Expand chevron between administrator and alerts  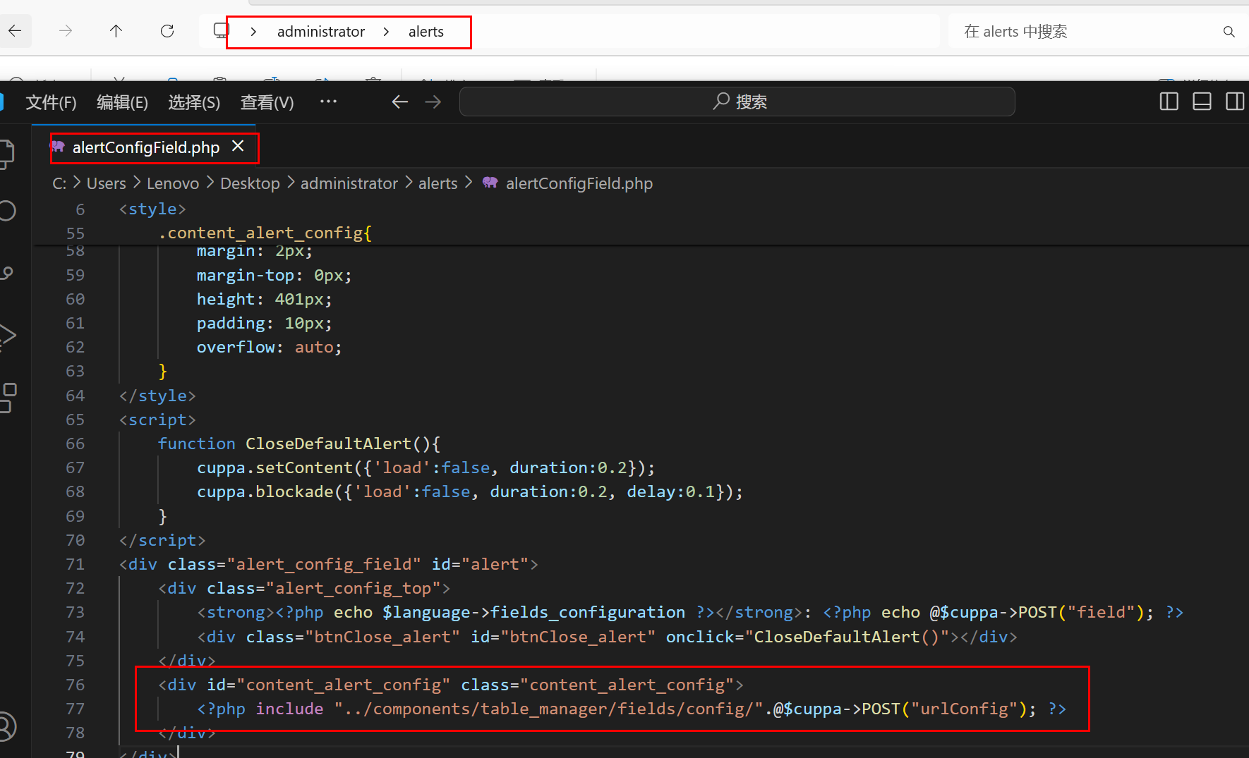386,32
